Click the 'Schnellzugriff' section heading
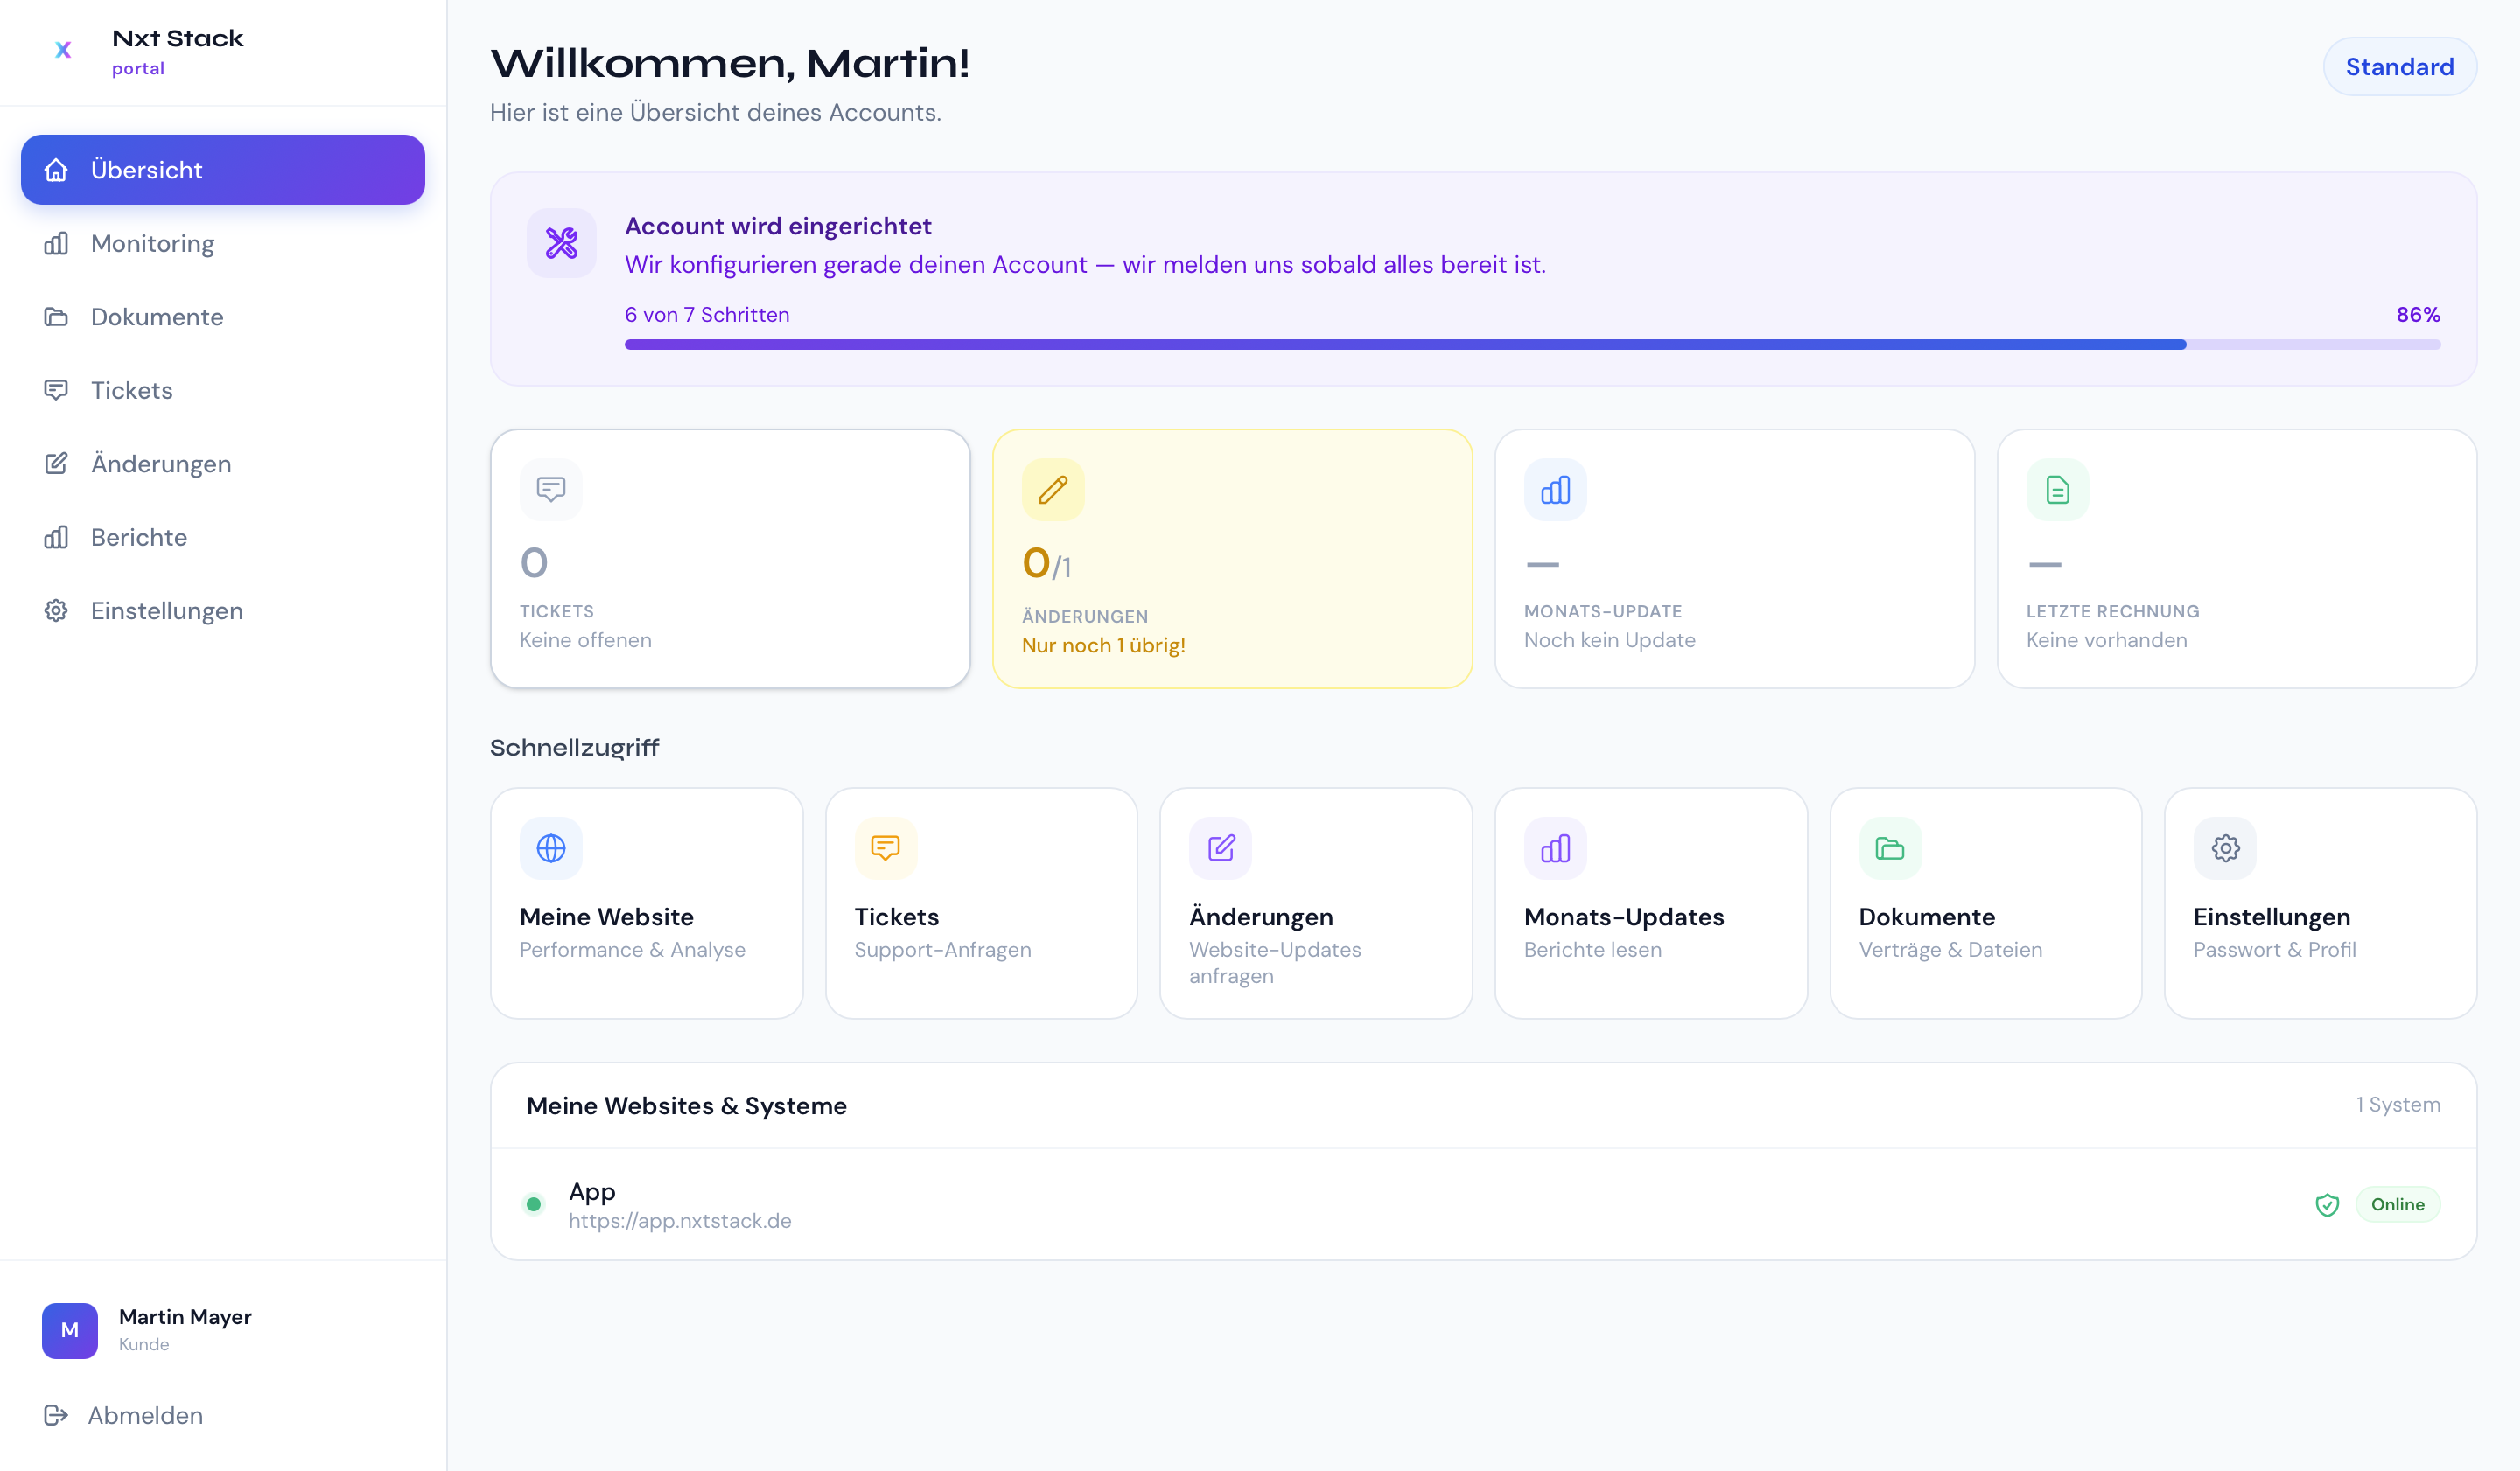The image size is (2520, 1471). [x=574, y=748]
